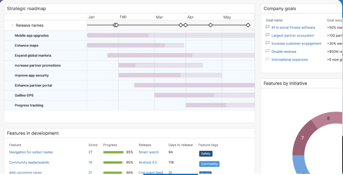Image resolution: width=343 pixels, height=175 pixels.
Task: Open the Live event feed release link
Action: click(x=151, y=173)
